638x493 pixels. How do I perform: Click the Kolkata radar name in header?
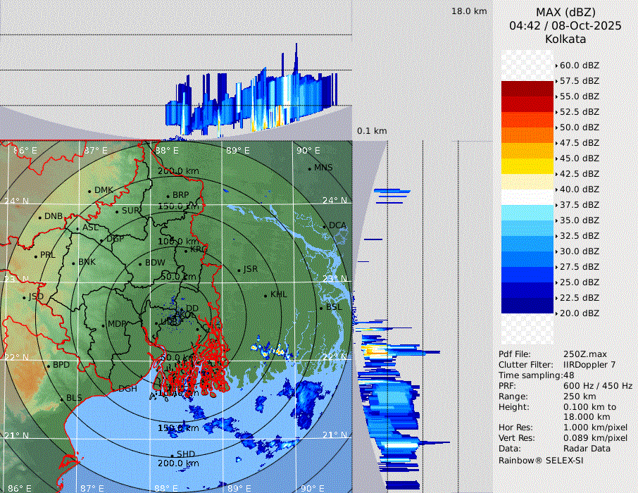[565, 39]
